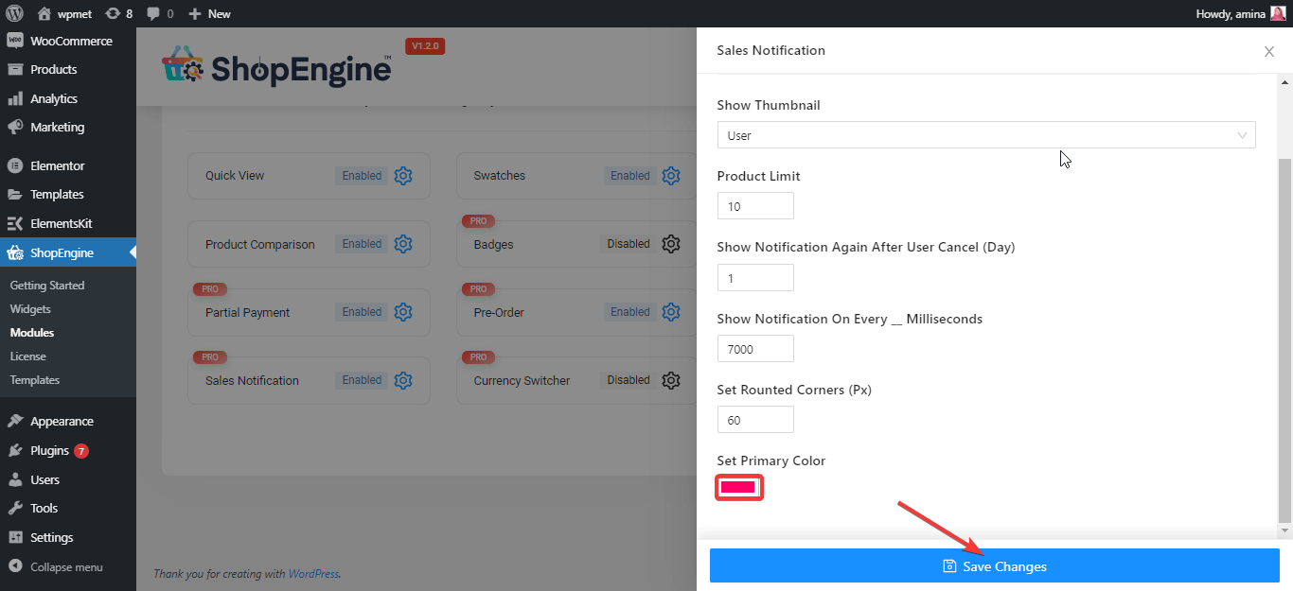This screenshot has height=591, width=1293.
Task: Open the Settings menu
Action: click(x=68, y=537)
